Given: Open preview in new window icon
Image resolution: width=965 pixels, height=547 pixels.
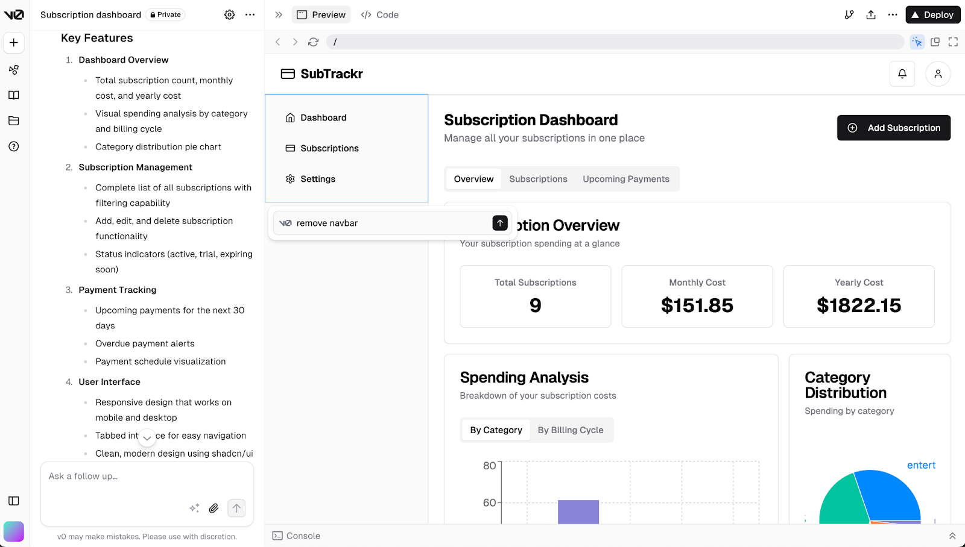Looking at the screenshot, I should pyautogui.click(x=935, y=42).
